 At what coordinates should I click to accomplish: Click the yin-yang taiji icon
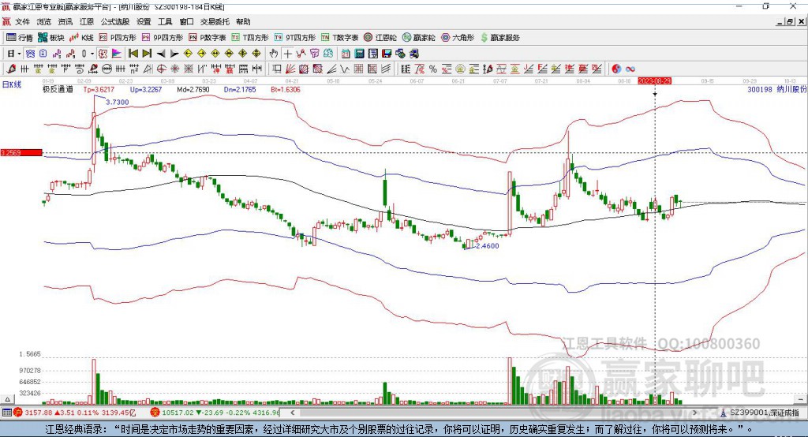pos(616,69)
